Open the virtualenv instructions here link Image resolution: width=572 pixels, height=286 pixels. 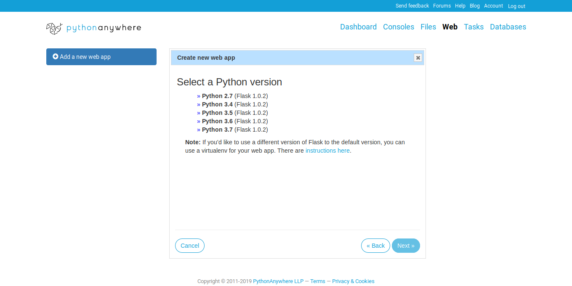coord(327,151)
